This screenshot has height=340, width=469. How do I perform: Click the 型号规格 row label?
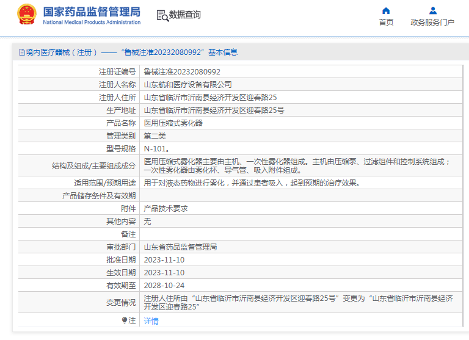pyautogui.click(x=121, y=149)
